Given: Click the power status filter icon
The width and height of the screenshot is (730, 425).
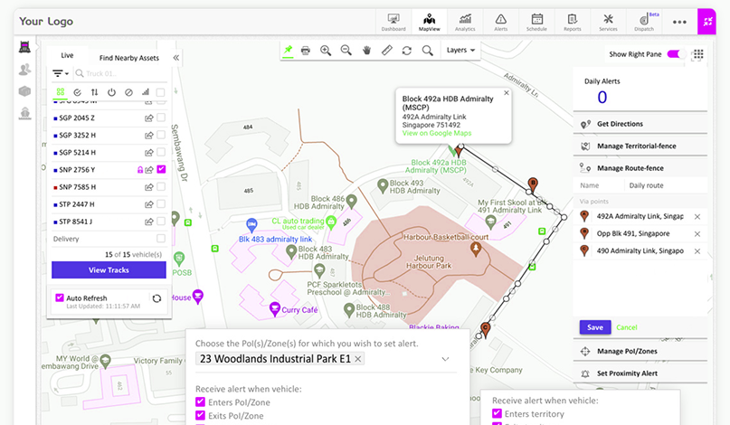Looking at the screenshot, I should [x=111, y=92].
